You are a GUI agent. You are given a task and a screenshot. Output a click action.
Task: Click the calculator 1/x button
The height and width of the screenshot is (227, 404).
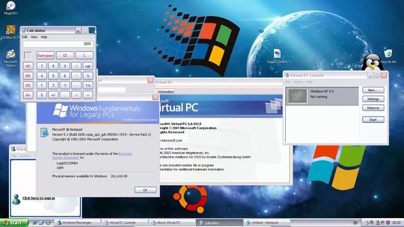point(88,86)
